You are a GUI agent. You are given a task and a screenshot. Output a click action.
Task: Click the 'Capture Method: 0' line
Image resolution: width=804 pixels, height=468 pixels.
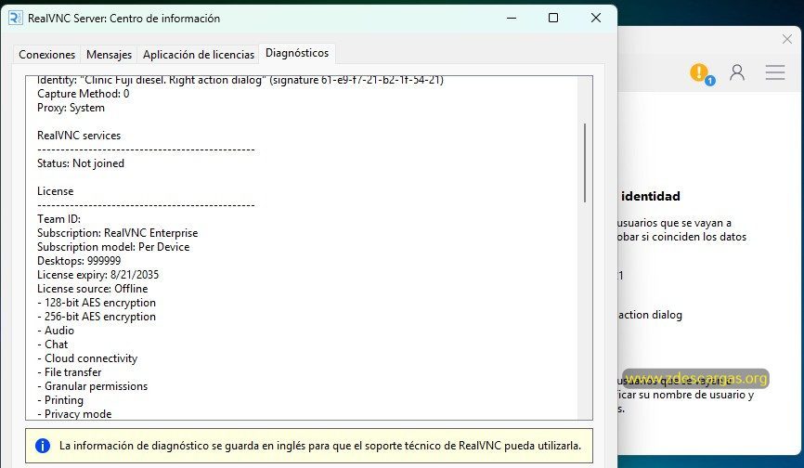point(83,94)
